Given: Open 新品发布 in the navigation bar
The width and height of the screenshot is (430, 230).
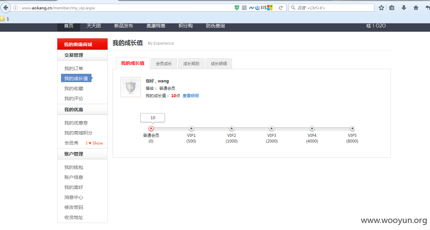Looking at the screenshot, I should click(124, 26).
